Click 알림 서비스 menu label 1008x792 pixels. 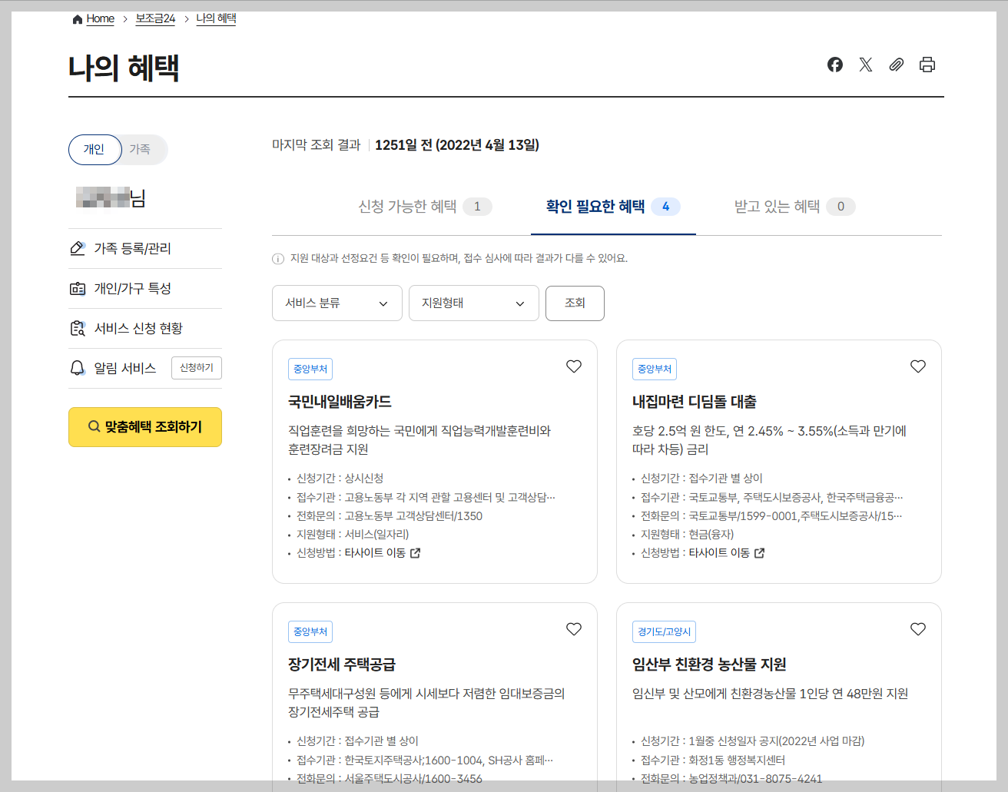point(125,368)
